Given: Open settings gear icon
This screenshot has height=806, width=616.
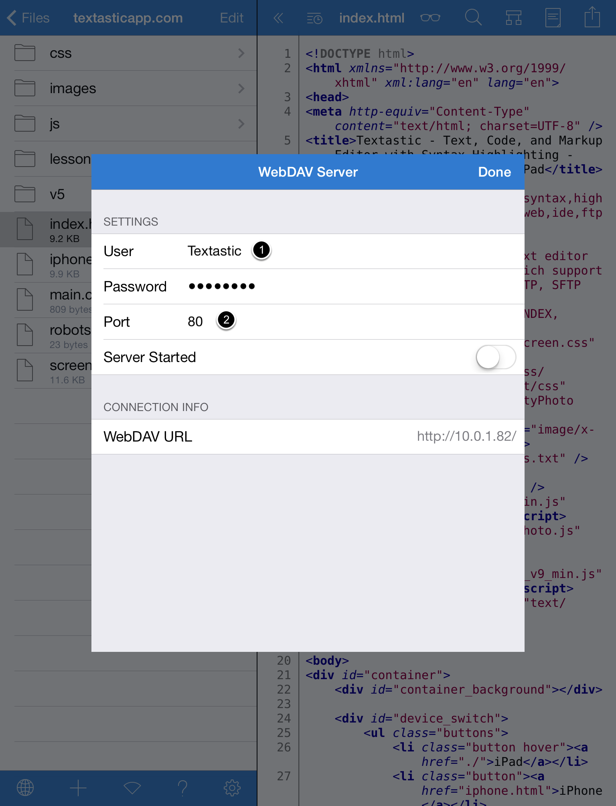Looking at the screenshot, I should (x=232, y=788).
